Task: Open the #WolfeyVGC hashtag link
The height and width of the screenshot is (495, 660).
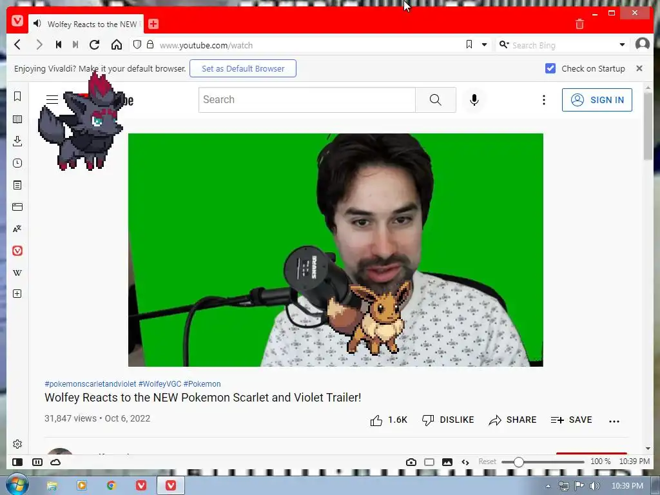Action: point(160,384)
